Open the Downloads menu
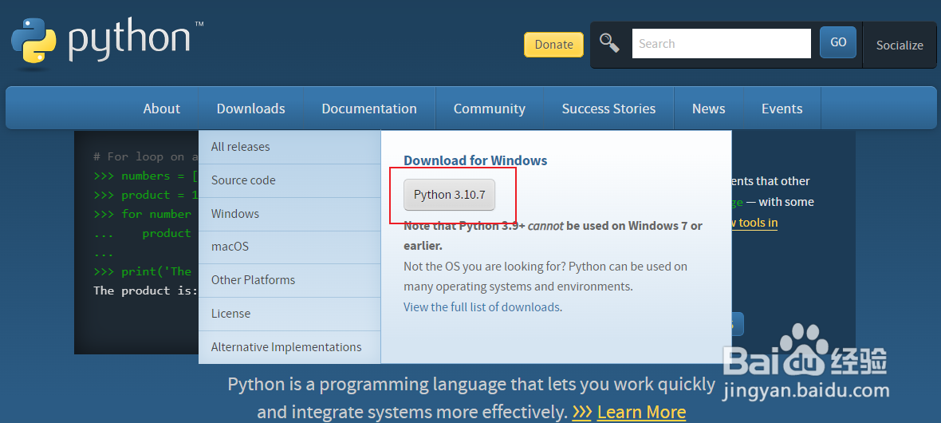The width and height of the screenshot is (941, 423). point(251,109)
